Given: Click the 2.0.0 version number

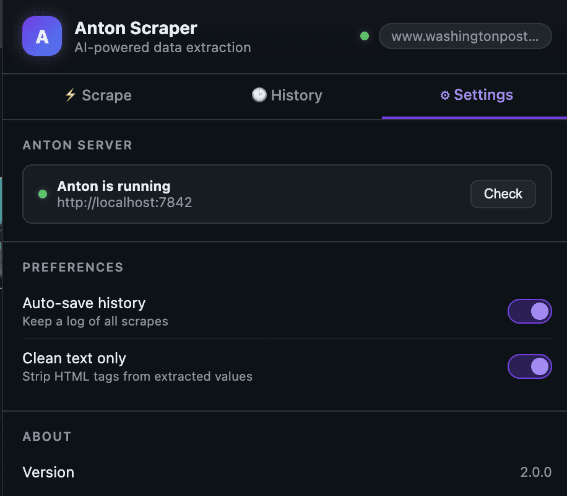Looking at the screenshot, I should point(535,472).
